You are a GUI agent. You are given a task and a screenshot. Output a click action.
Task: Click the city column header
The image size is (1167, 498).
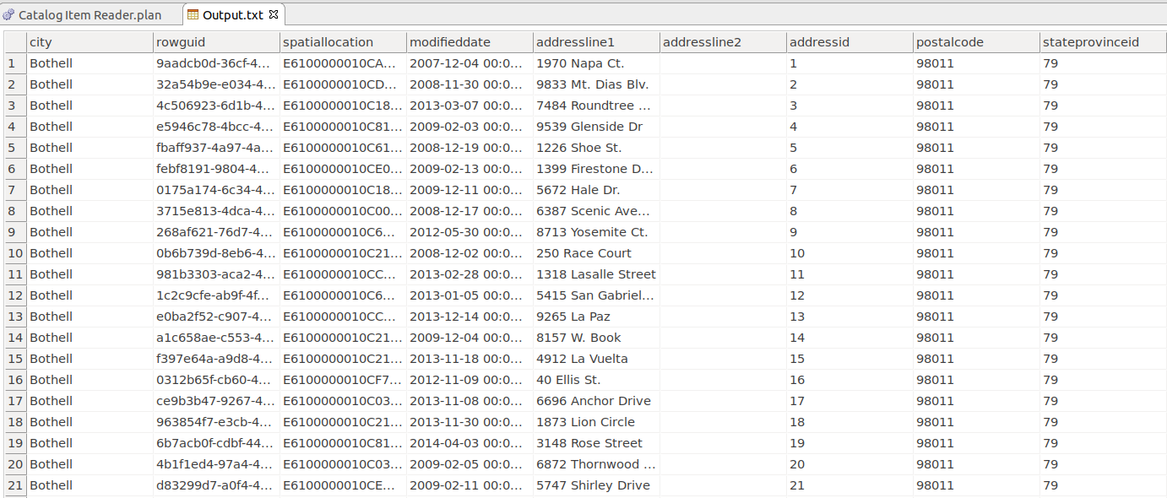click(x=40, y=41)
